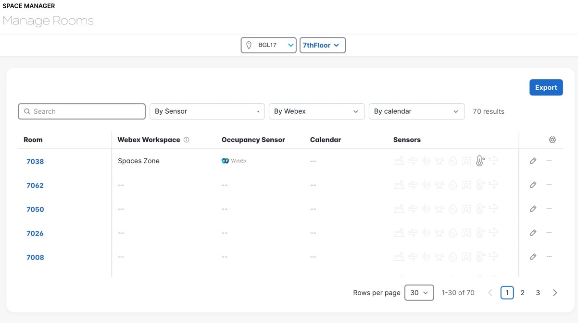578x323 pixels.
Task: Open table column settings gear
Action: coord(552,140)
